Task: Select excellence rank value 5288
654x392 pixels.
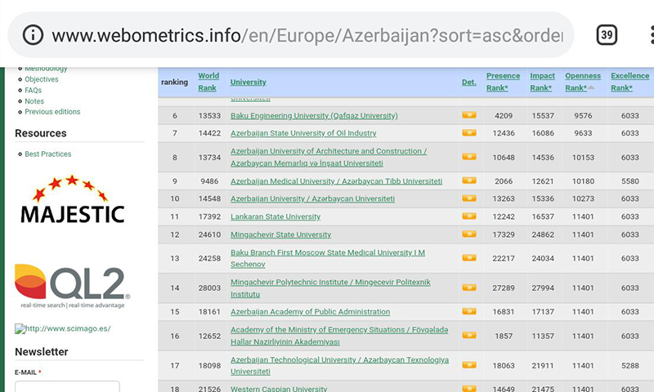Action: click(x=629, y=365)
